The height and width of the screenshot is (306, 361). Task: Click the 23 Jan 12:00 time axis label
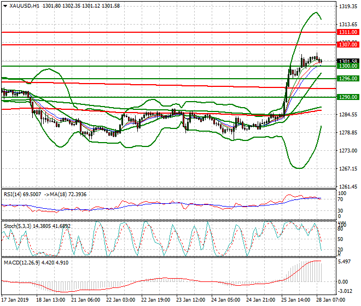191,300
